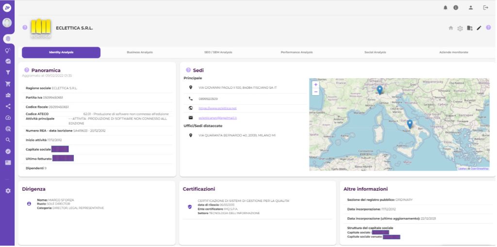Click the info icon in top bar
The image size is (497, 247).
456,7
